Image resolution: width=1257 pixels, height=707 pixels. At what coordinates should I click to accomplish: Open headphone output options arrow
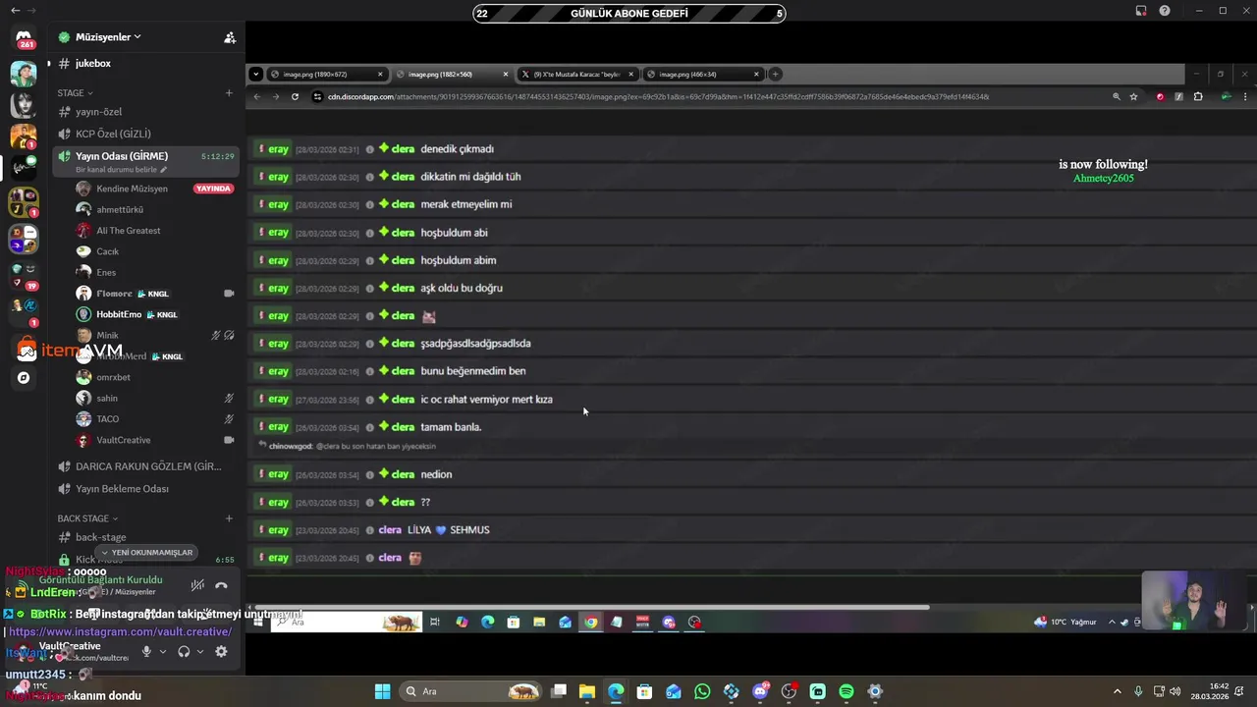click(200, 651)
